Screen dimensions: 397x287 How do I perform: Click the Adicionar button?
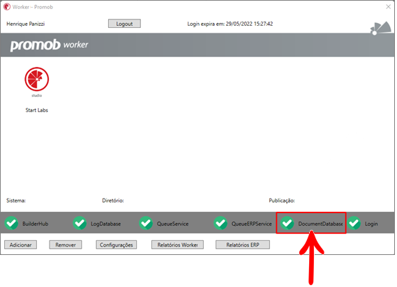[20, 245]
